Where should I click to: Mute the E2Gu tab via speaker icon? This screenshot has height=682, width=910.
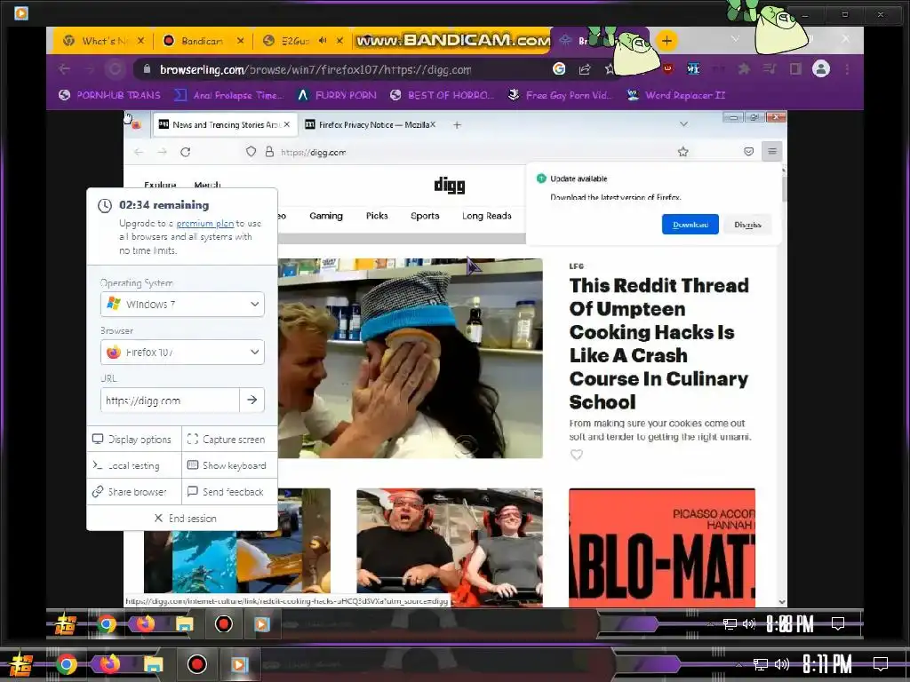point(323,41)
